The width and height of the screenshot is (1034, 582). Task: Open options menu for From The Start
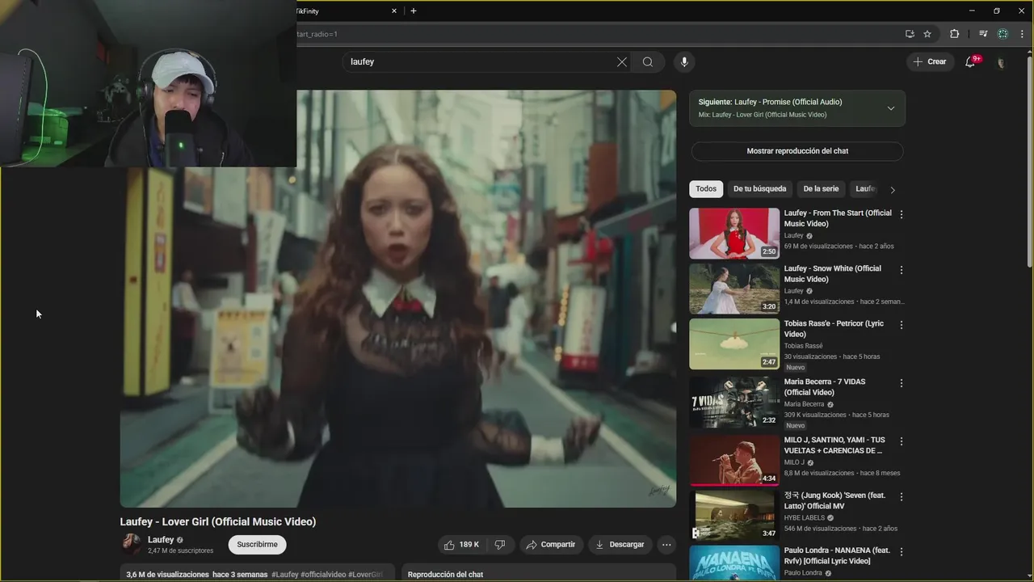[x=902, y=214]
